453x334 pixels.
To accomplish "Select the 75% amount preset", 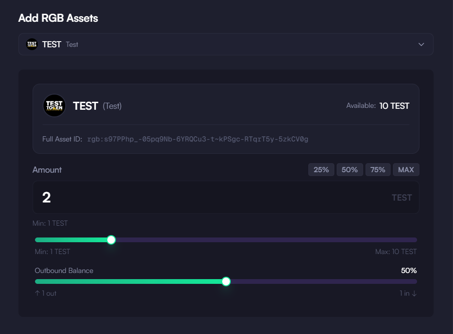I will tap(378, 169).
